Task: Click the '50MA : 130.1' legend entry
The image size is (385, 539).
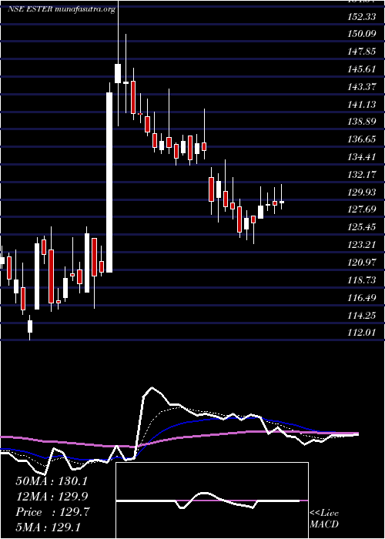Action: (52, 481)
